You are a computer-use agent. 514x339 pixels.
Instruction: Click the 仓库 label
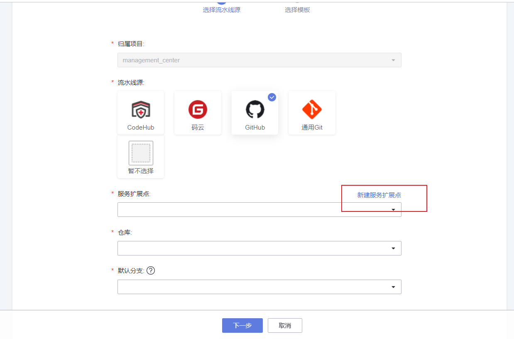(125, 232)
